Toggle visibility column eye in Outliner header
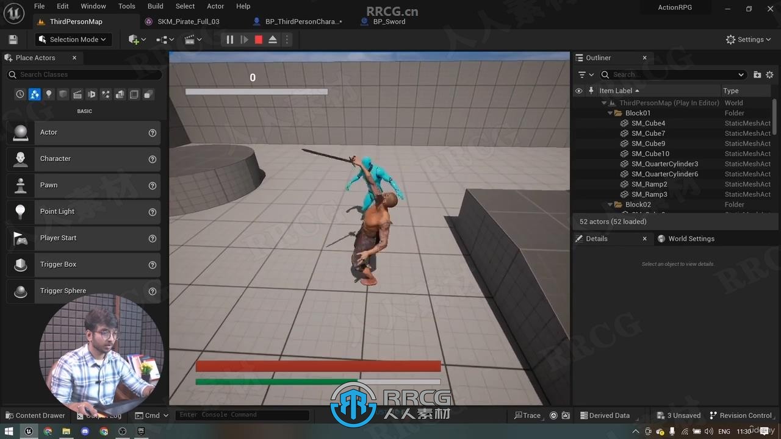The width and height of the screenshot is (781, 439). pos(579,91)
